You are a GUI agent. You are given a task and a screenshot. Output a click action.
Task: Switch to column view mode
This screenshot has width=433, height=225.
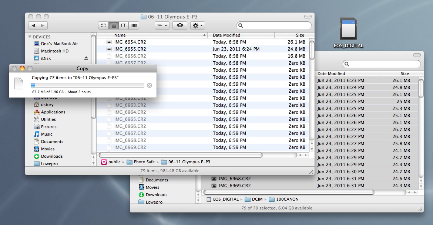[x=124, y=25]
